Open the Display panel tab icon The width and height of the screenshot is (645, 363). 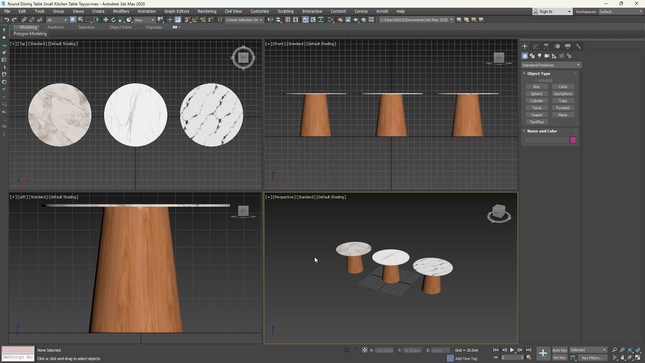568,46
